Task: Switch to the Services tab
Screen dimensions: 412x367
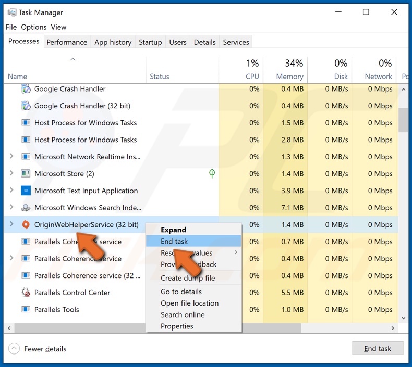Action: [236, 42]
